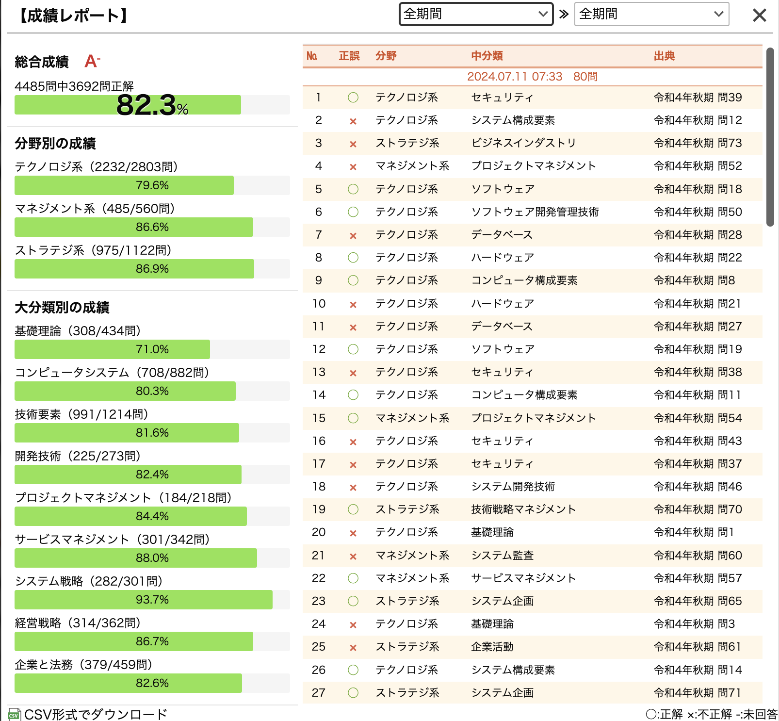Click the A- overall grade mark
Screen dimensions: 779x721
[x=92, y=60]
